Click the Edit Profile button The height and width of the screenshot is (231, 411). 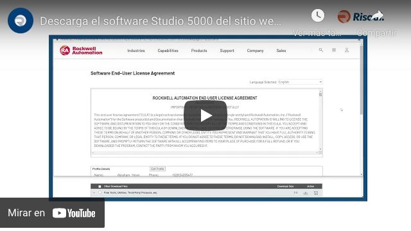[157, 169]
